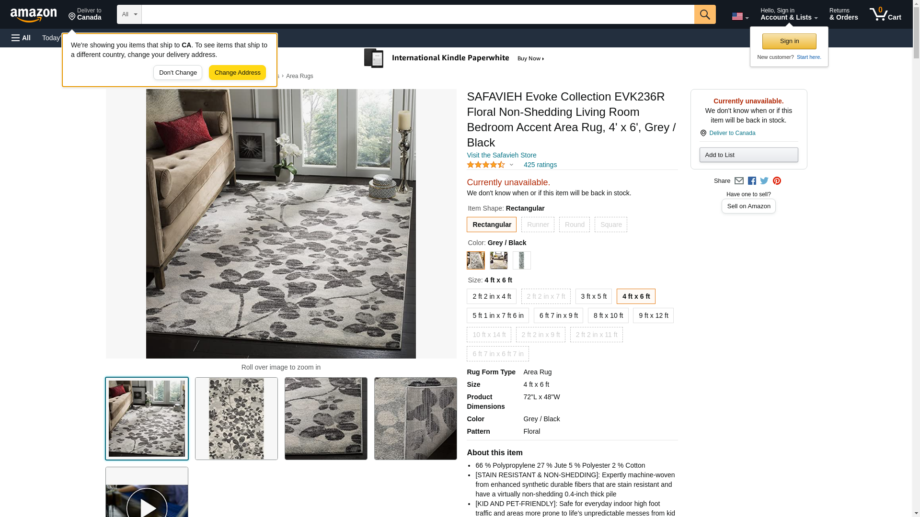
Task: Share product on Pinterest
Action: click(777, 181)
